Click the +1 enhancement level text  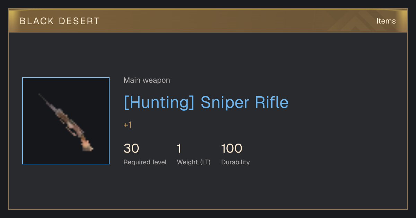tap(128, 125)
